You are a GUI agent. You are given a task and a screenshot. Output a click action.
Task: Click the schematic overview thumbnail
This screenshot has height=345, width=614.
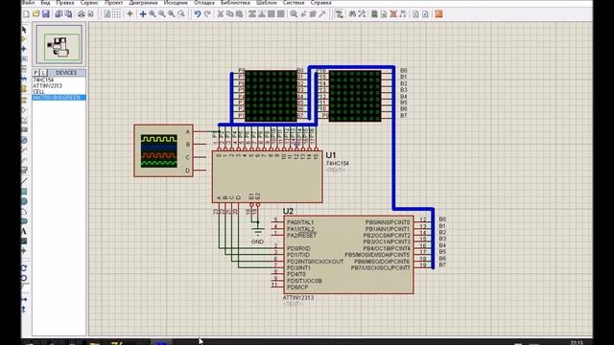pyautogui.click(x=59, y=45)
